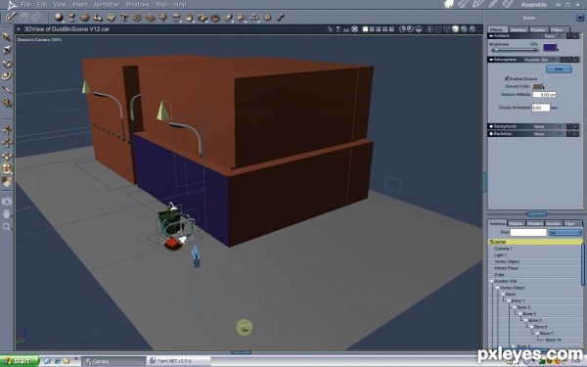Select the magnifying glass Zoom tool
The height and width of the screenshot is (367, 587).
pyautogui.click(x=7, y=227)
